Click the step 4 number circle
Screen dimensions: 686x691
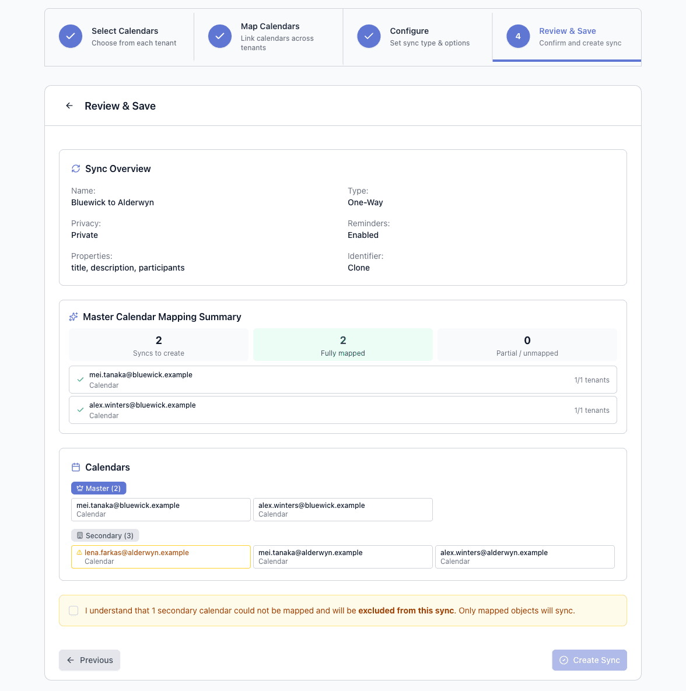click(518, 36)
